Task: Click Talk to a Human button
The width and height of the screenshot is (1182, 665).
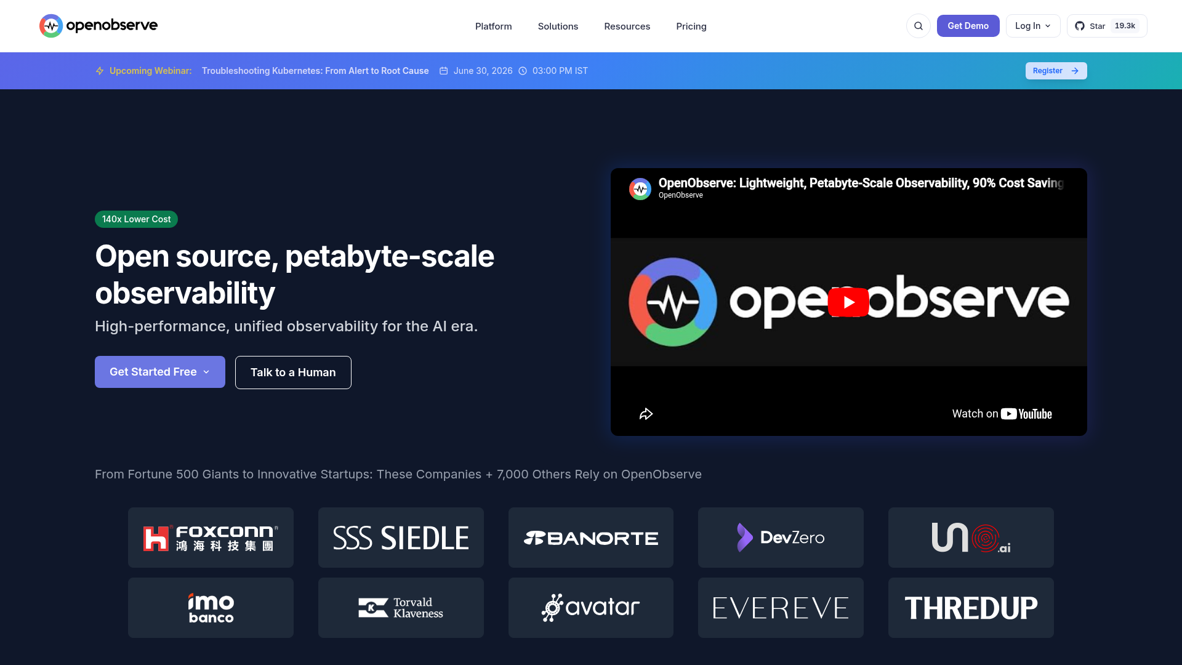Action: pos(293,373)
